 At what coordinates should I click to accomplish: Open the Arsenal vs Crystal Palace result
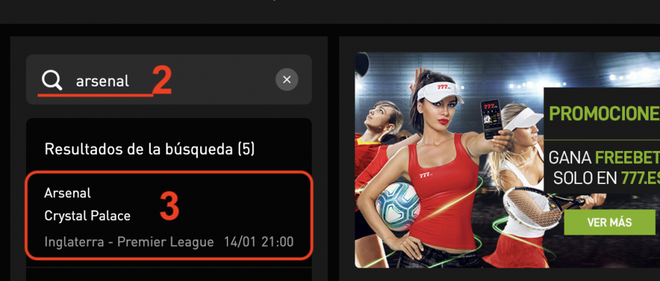(169, 215)
